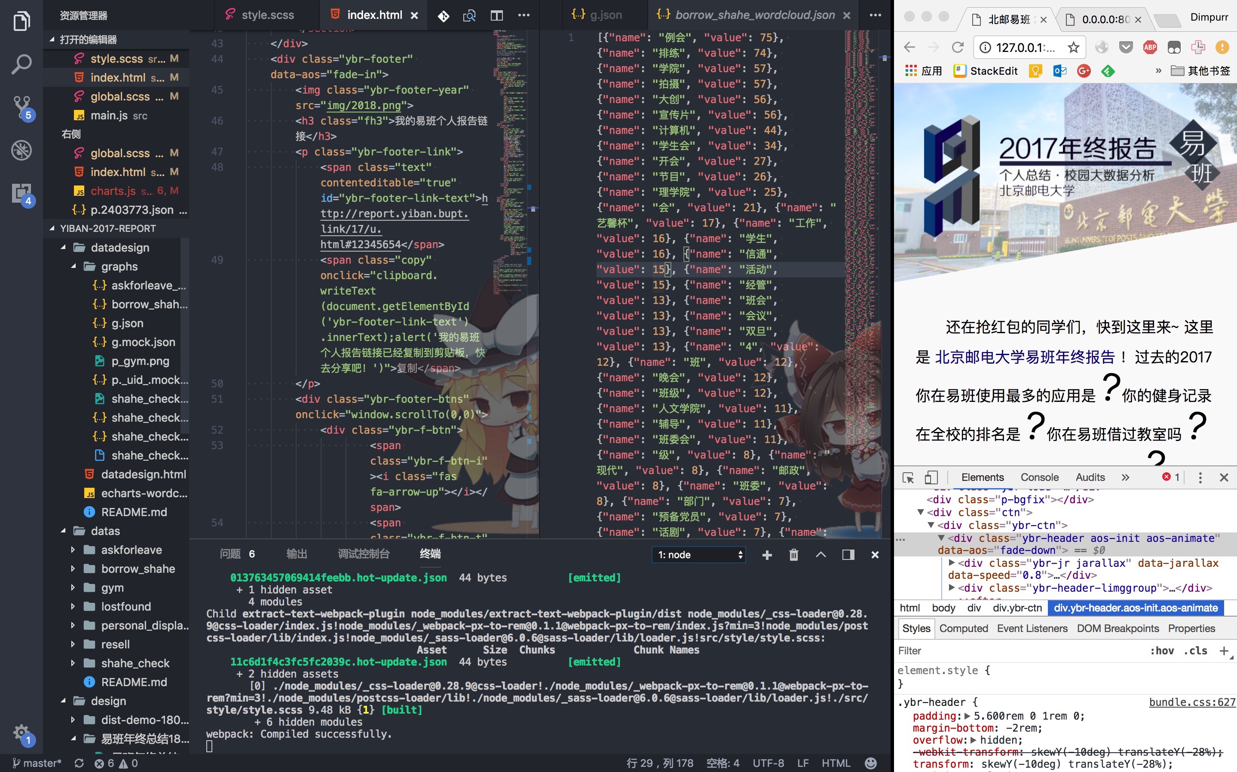Click the inspect element picker in DevTools
1237x772 pixels.
[x=908, y=477]
